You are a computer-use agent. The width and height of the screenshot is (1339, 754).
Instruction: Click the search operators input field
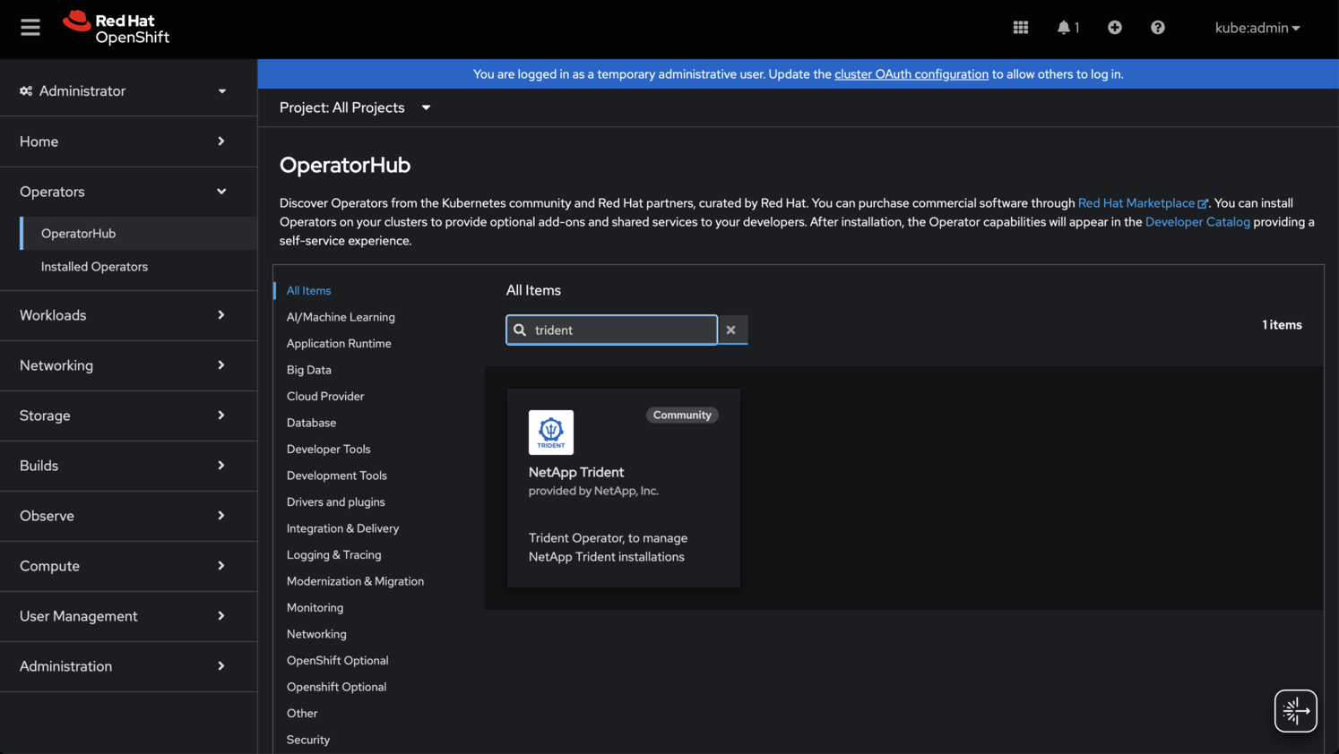pyautogui.click(x=622, y=330)
